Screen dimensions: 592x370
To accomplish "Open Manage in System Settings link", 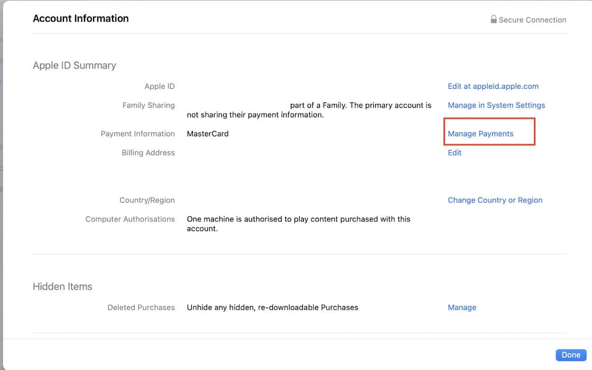I will pos(496,105).
